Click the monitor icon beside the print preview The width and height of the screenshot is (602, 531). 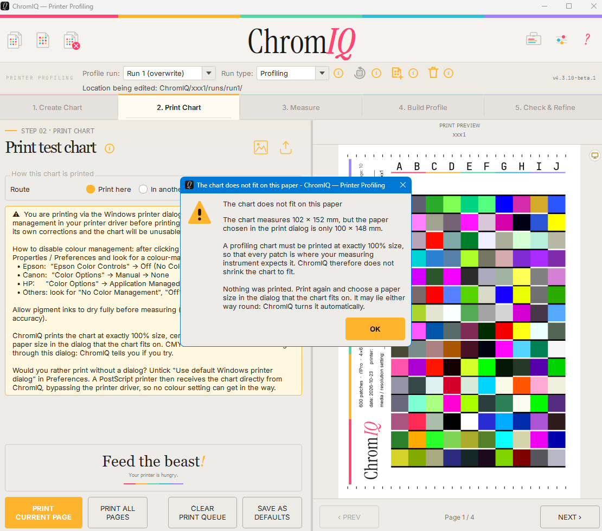click(x=594, y=156)
